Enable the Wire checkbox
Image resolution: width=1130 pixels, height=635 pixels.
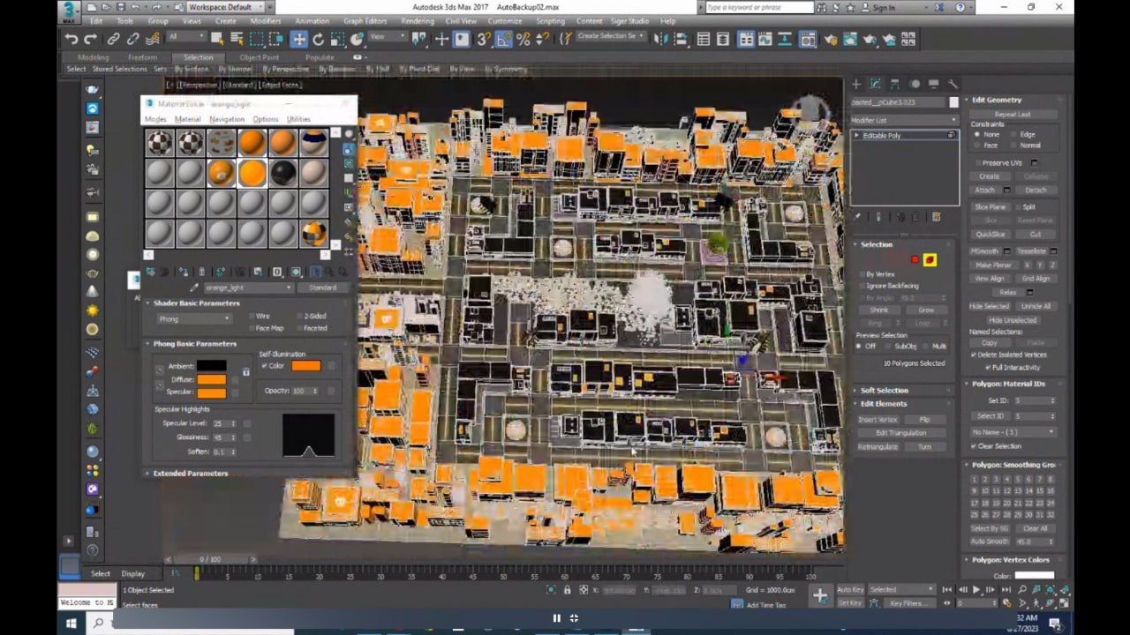252,316
